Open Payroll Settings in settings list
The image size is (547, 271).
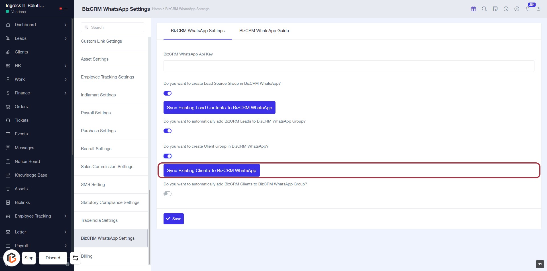click(96, 113)
